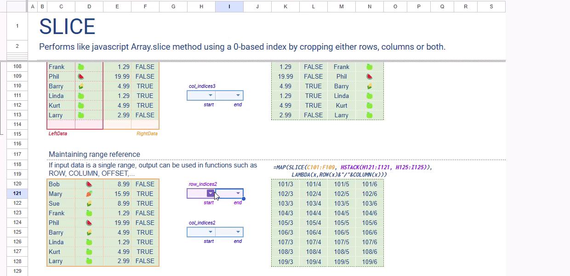Click the apple emoji in row 127
The width and height of the screenshot is (570, 276).
click(89, 252)
